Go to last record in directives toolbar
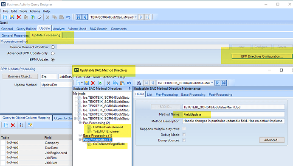The width and height of the screenshot is (293, 166). (224, 83)
